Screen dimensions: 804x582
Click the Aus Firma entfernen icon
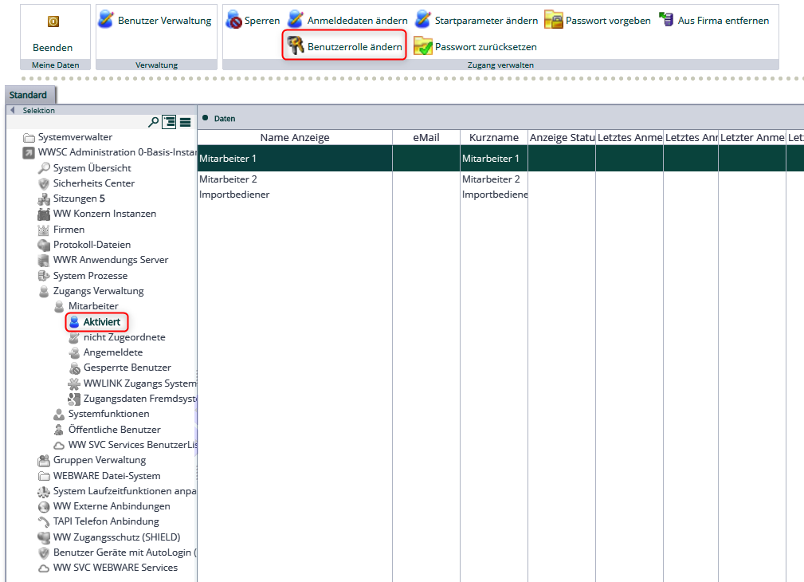point(665,20)
